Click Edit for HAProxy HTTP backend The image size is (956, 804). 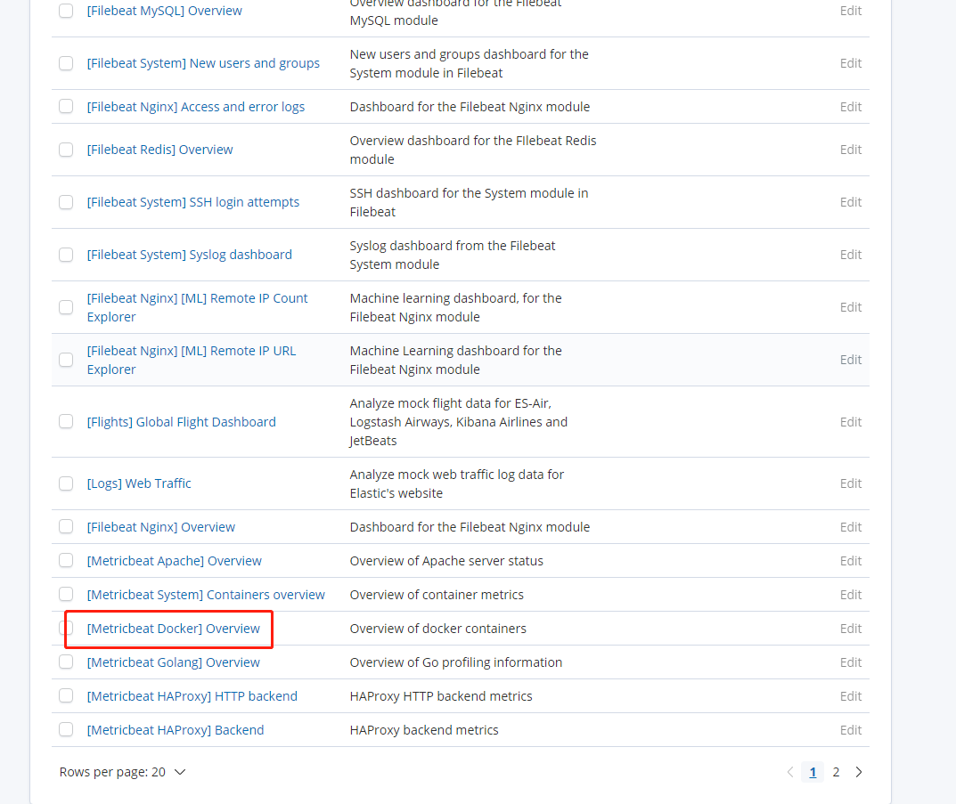click(851, 695)
